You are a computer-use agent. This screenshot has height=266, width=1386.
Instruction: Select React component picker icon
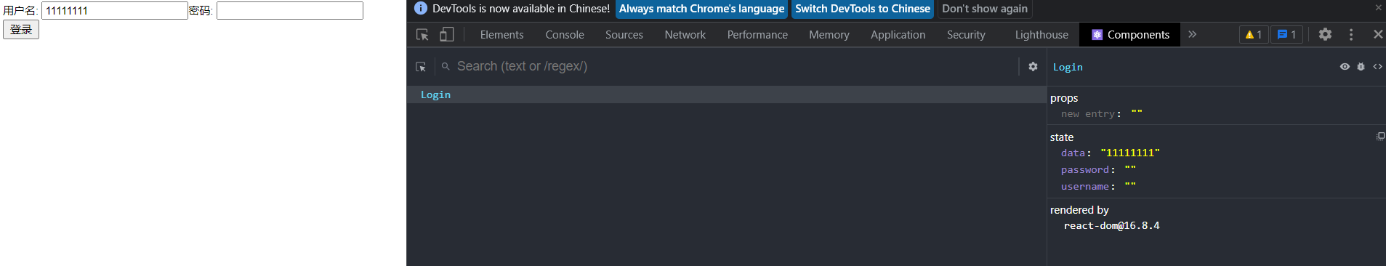[x=421, y=66]
